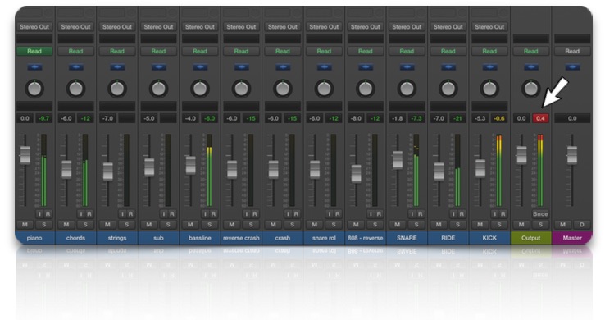Open piano Read automation mode menu

coord(34,51)
